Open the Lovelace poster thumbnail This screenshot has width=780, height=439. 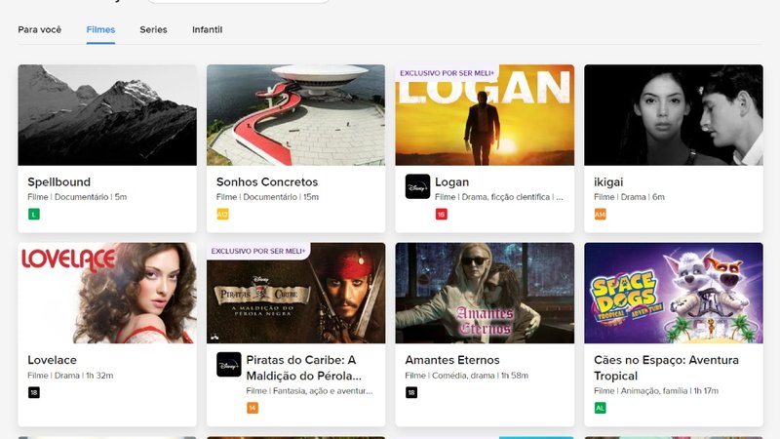coord(107,294)
